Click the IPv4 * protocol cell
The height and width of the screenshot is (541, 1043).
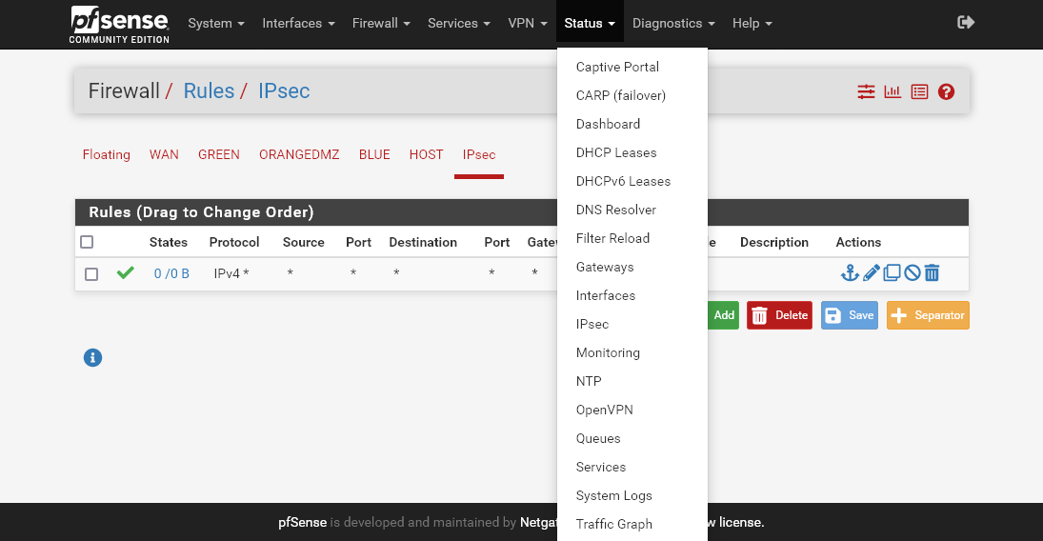point(231,273)
